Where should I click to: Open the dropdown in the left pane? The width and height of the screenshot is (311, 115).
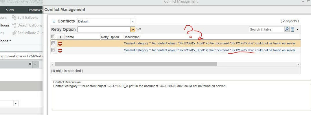pyautogui.click(x=16, y=103)
